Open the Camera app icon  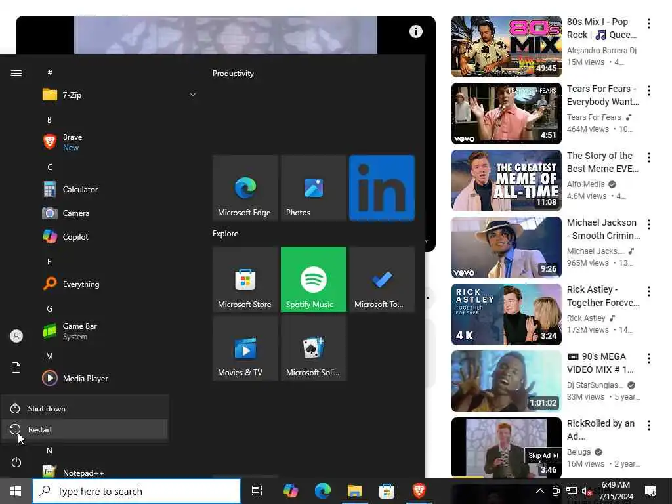[50, 213]
